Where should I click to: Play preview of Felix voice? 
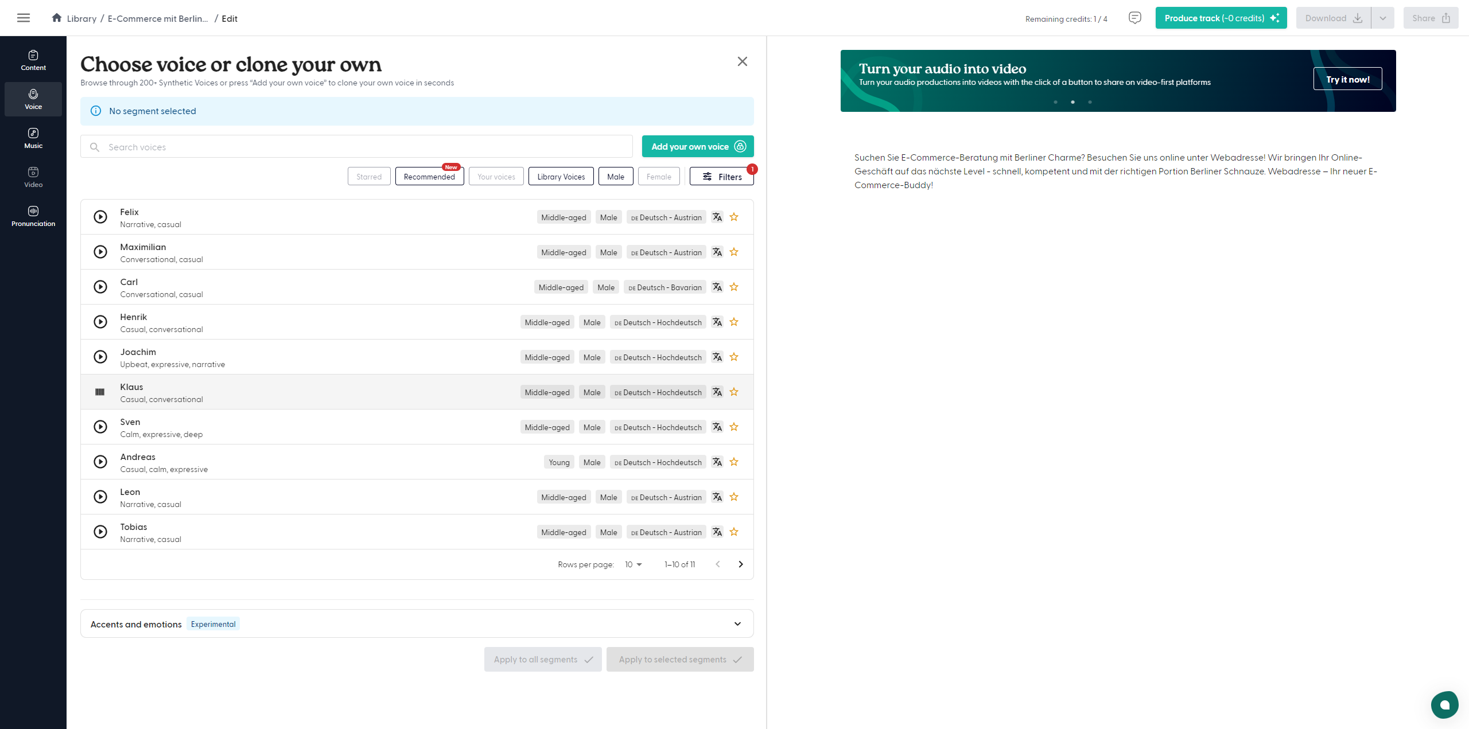click(x=100, y=217)
